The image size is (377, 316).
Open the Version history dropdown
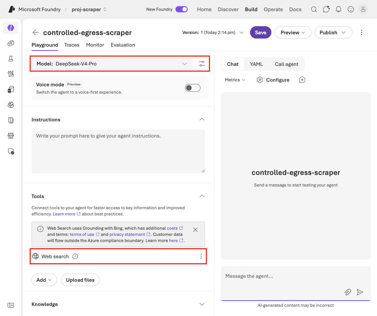213,32
